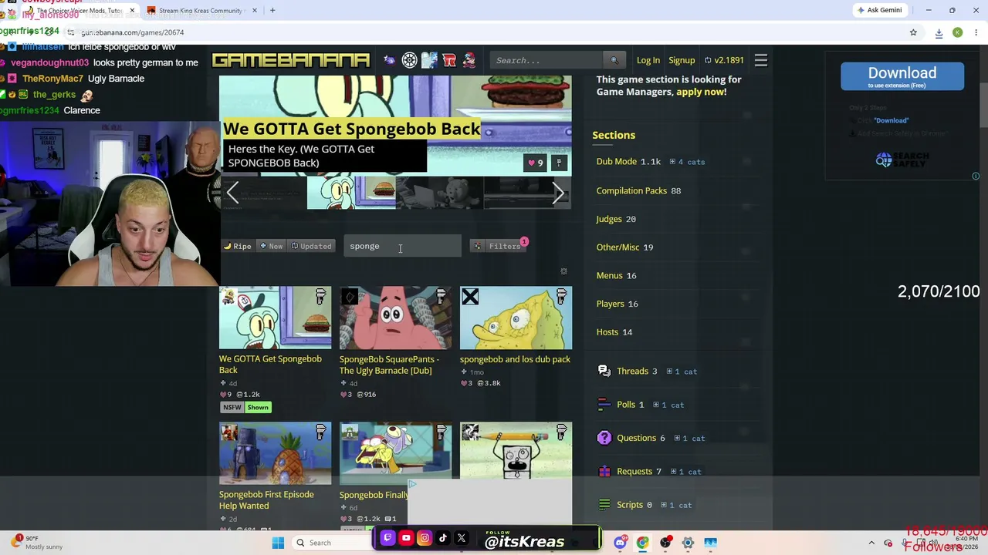The height and width of the screenshot is (555, 988).
Task: Sort mods by Ripe
Action: pos(238,246)
